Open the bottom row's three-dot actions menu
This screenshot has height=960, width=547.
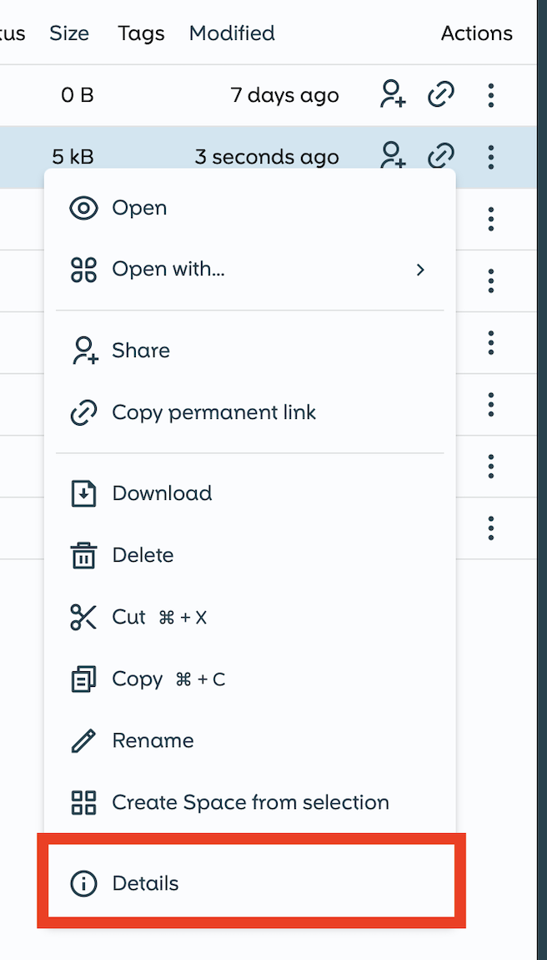(491, 528)
